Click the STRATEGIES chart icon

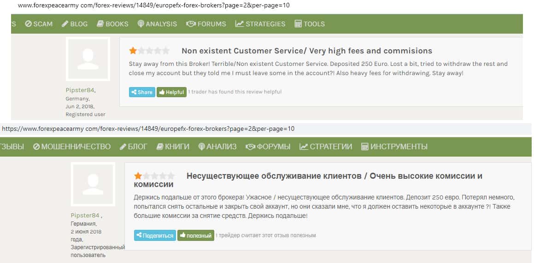point(239,24)
